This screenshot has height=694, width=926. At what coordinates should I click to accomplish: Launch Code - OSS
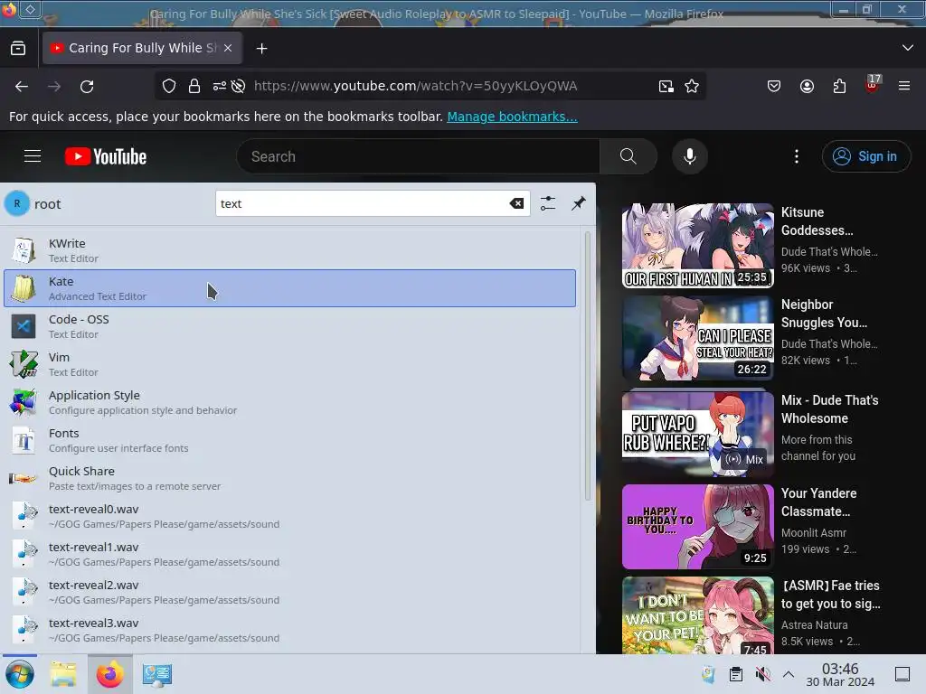coord(290,326)
